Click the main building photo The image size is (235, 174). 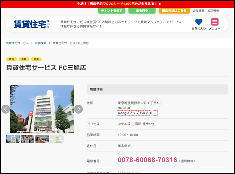[x=42, y=109]
